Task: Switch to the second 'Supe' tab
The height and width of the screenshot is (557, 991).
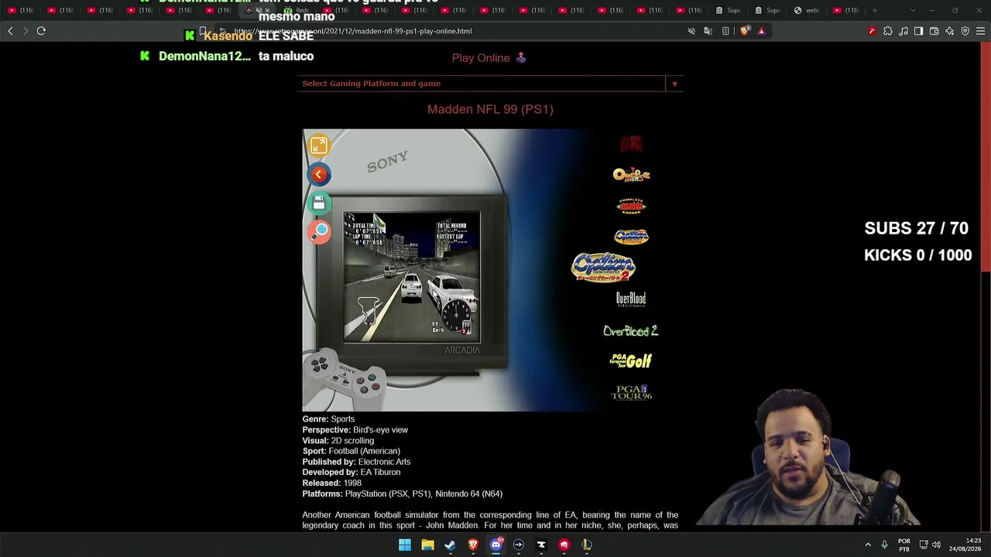Action: pos(769,10)
